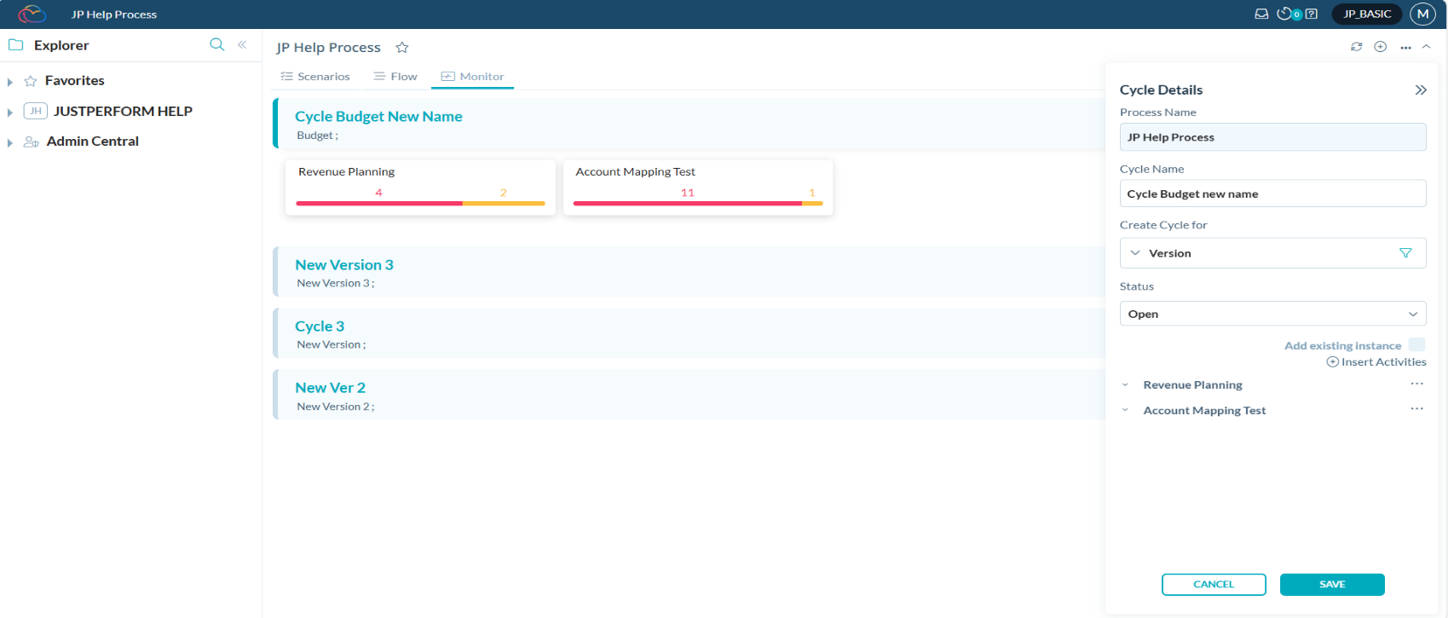This screenshot has width=1448, height=618.
Task: Click the add circle-plus icon in header
Action: pyautogui.click(x=1381, y=47)
